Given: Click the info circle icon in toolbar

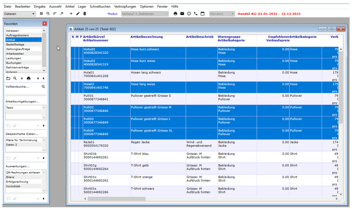Looking at the screenshot, I should click(x=189, y=14).
